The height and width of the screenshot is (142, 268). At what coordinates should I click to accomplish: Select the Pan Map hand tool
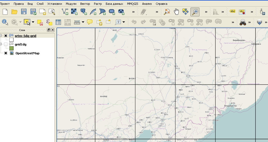176,11
